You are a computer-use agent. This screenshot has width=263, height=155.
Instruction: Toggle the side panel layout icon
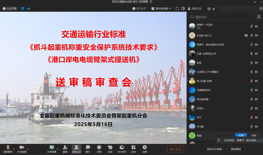click(x=183, y=8)
